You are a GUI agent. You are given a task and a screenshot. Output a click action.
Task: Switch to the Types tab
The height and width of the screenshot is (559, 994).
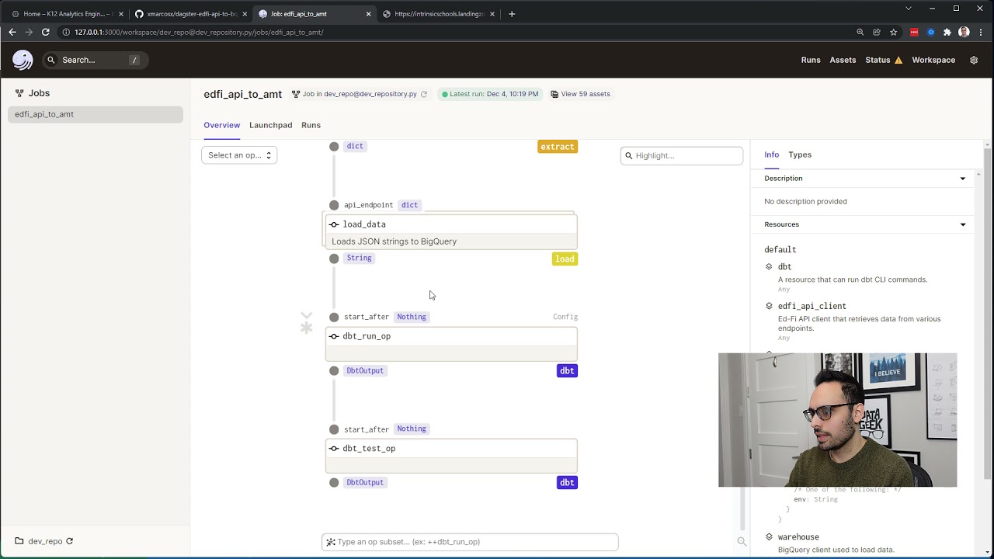[x=800, y=155]
